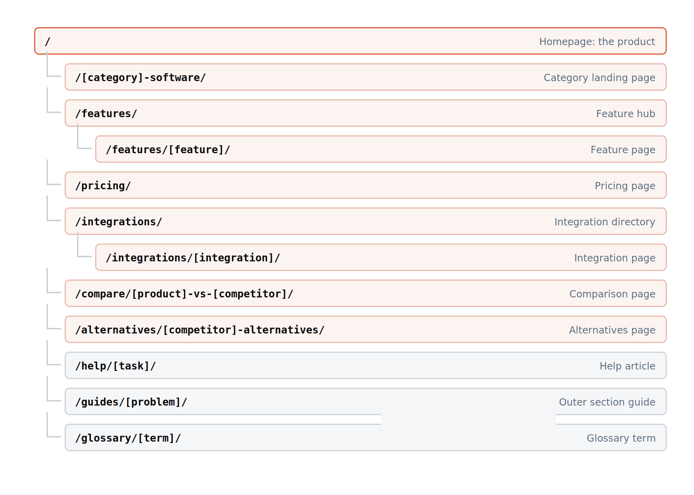
Task: Select the /compare/[product]-vs-[competitor]/ path
Action: click(x=184, y=294)
